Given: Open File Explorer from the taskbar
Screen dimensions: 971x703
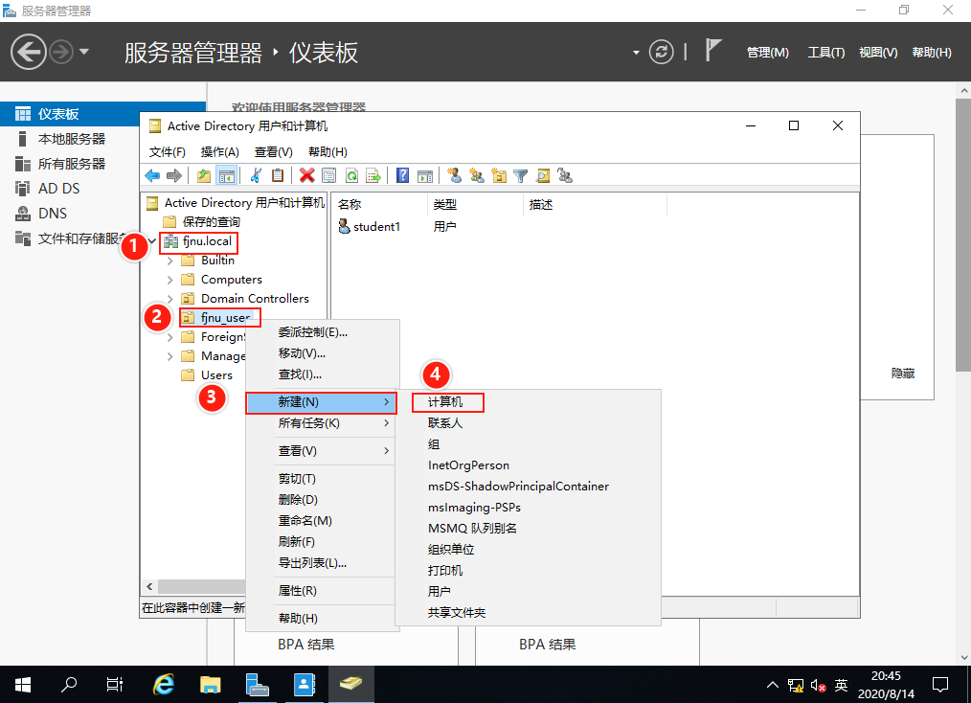Looking at the screenshot, I should pos(211,685).
